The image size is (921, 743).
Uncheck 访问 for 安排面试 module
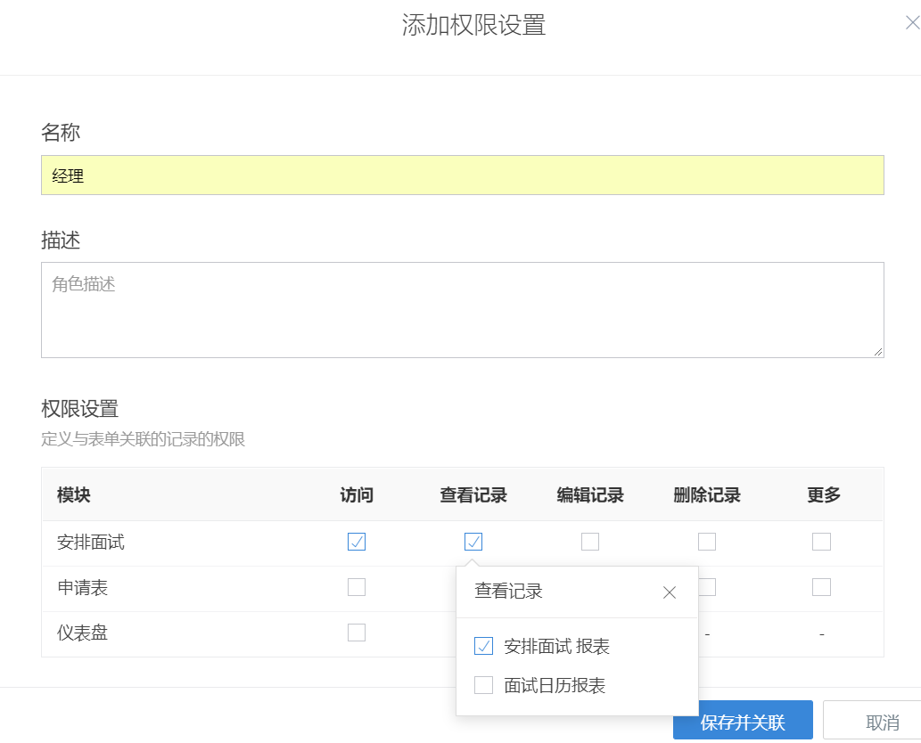(357, 542)
